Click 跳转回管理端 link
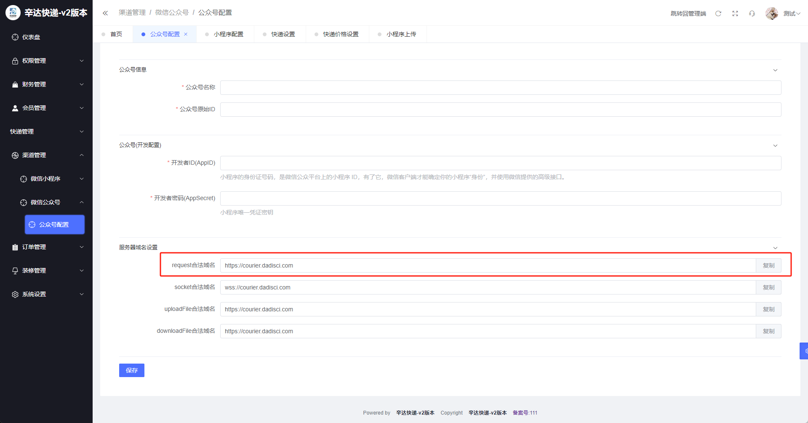The height and width of the screenshot is (423, 808). (688, 13)
